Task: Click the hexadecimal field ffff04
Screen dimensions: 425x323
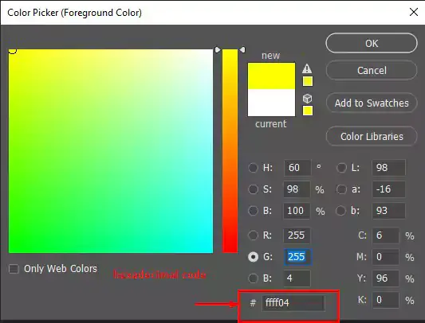Action: (293, 303)
